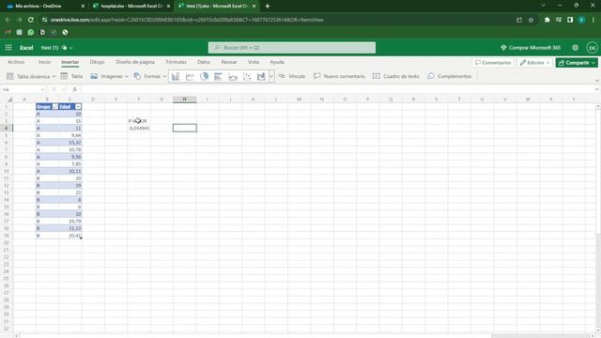This screenshot has width=601, height=338.
Task: Switch to the hospital.xlsx browser tab
Action: [x=131, y=7]
